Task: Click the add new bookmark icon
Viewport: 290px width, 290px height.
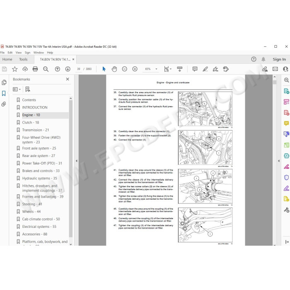Action: (28, 89)
